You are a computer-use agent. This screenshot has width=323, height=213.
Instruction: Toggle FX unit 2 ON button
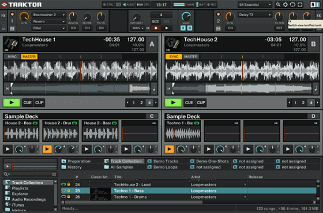(x=230, y=28)
